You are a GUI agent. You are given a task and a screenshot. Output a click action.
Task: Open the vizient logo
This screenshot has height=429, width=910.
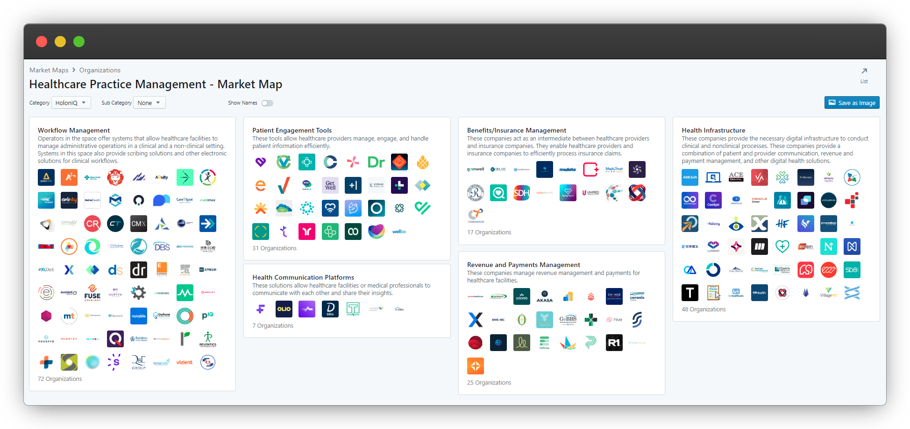(x=185, y=362)
